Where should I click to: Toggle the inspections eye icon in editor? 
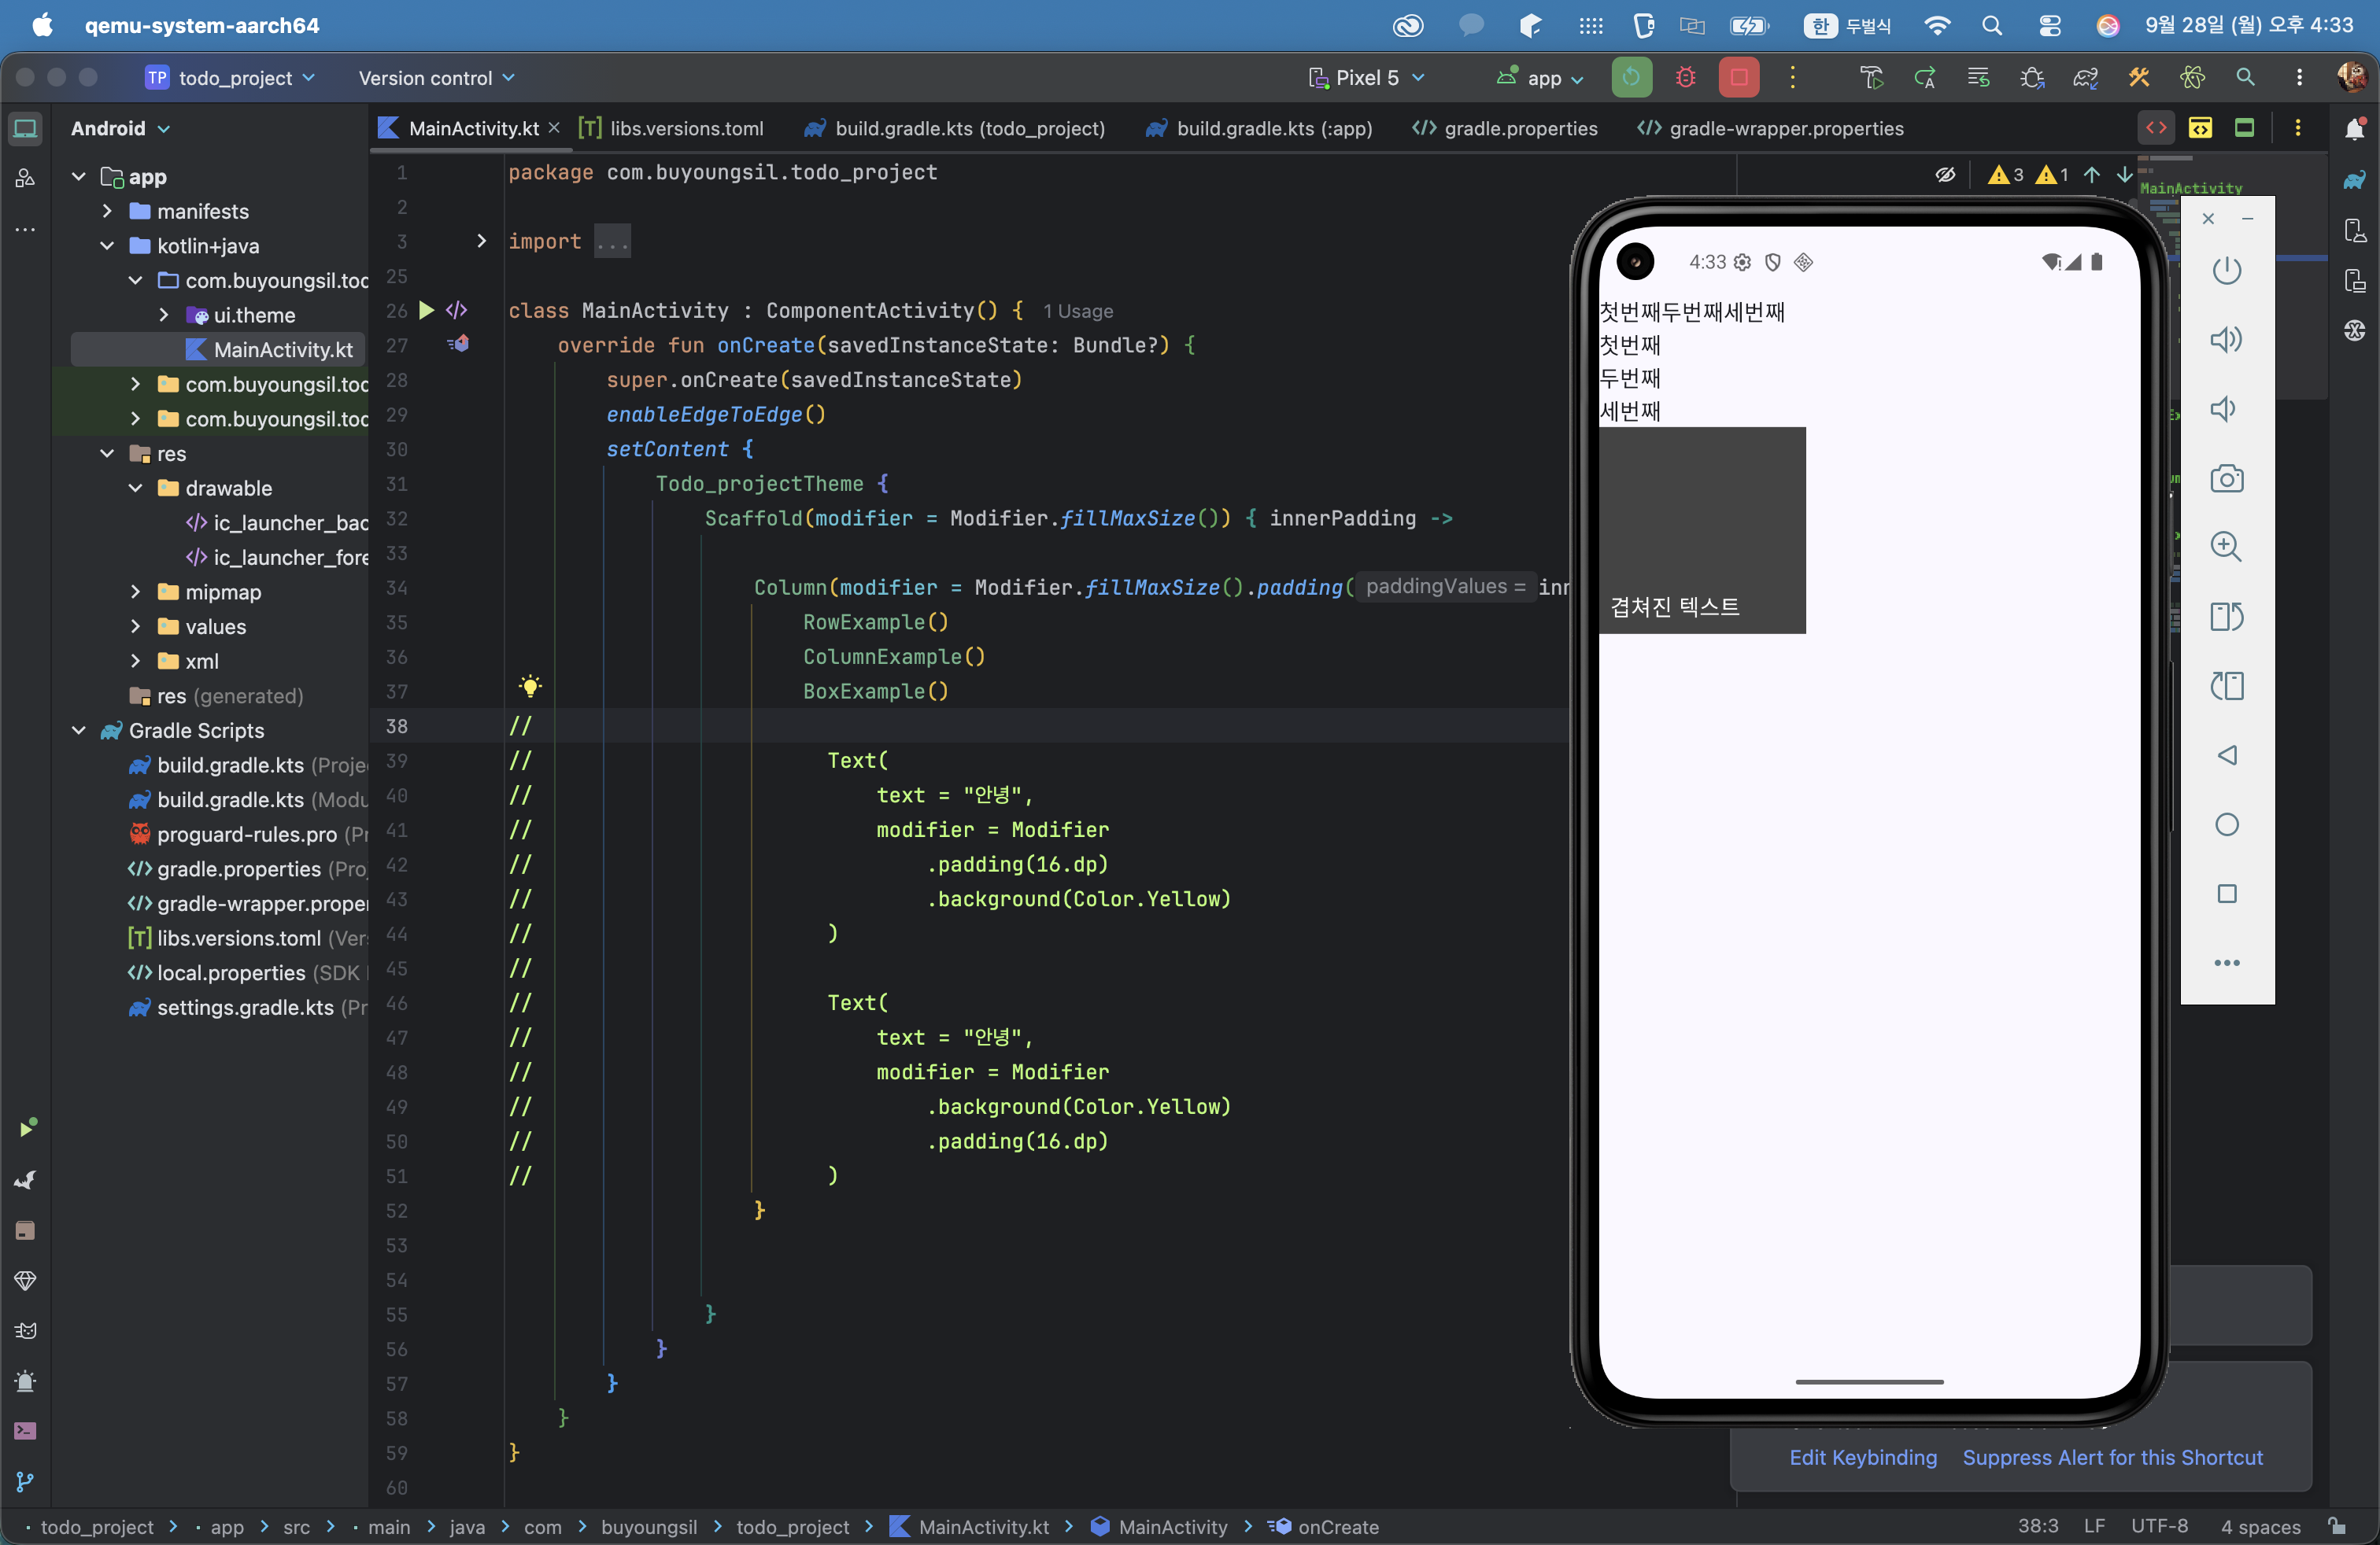pos(1945,175)
